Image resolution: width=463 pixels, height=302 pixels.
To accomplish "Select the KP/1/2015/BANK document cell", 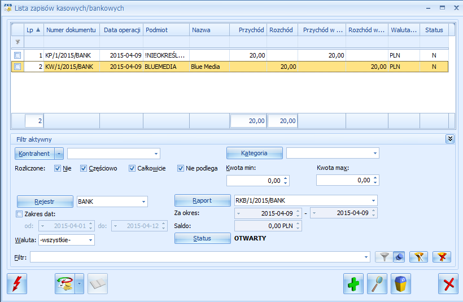I will [x=72, y=55].
